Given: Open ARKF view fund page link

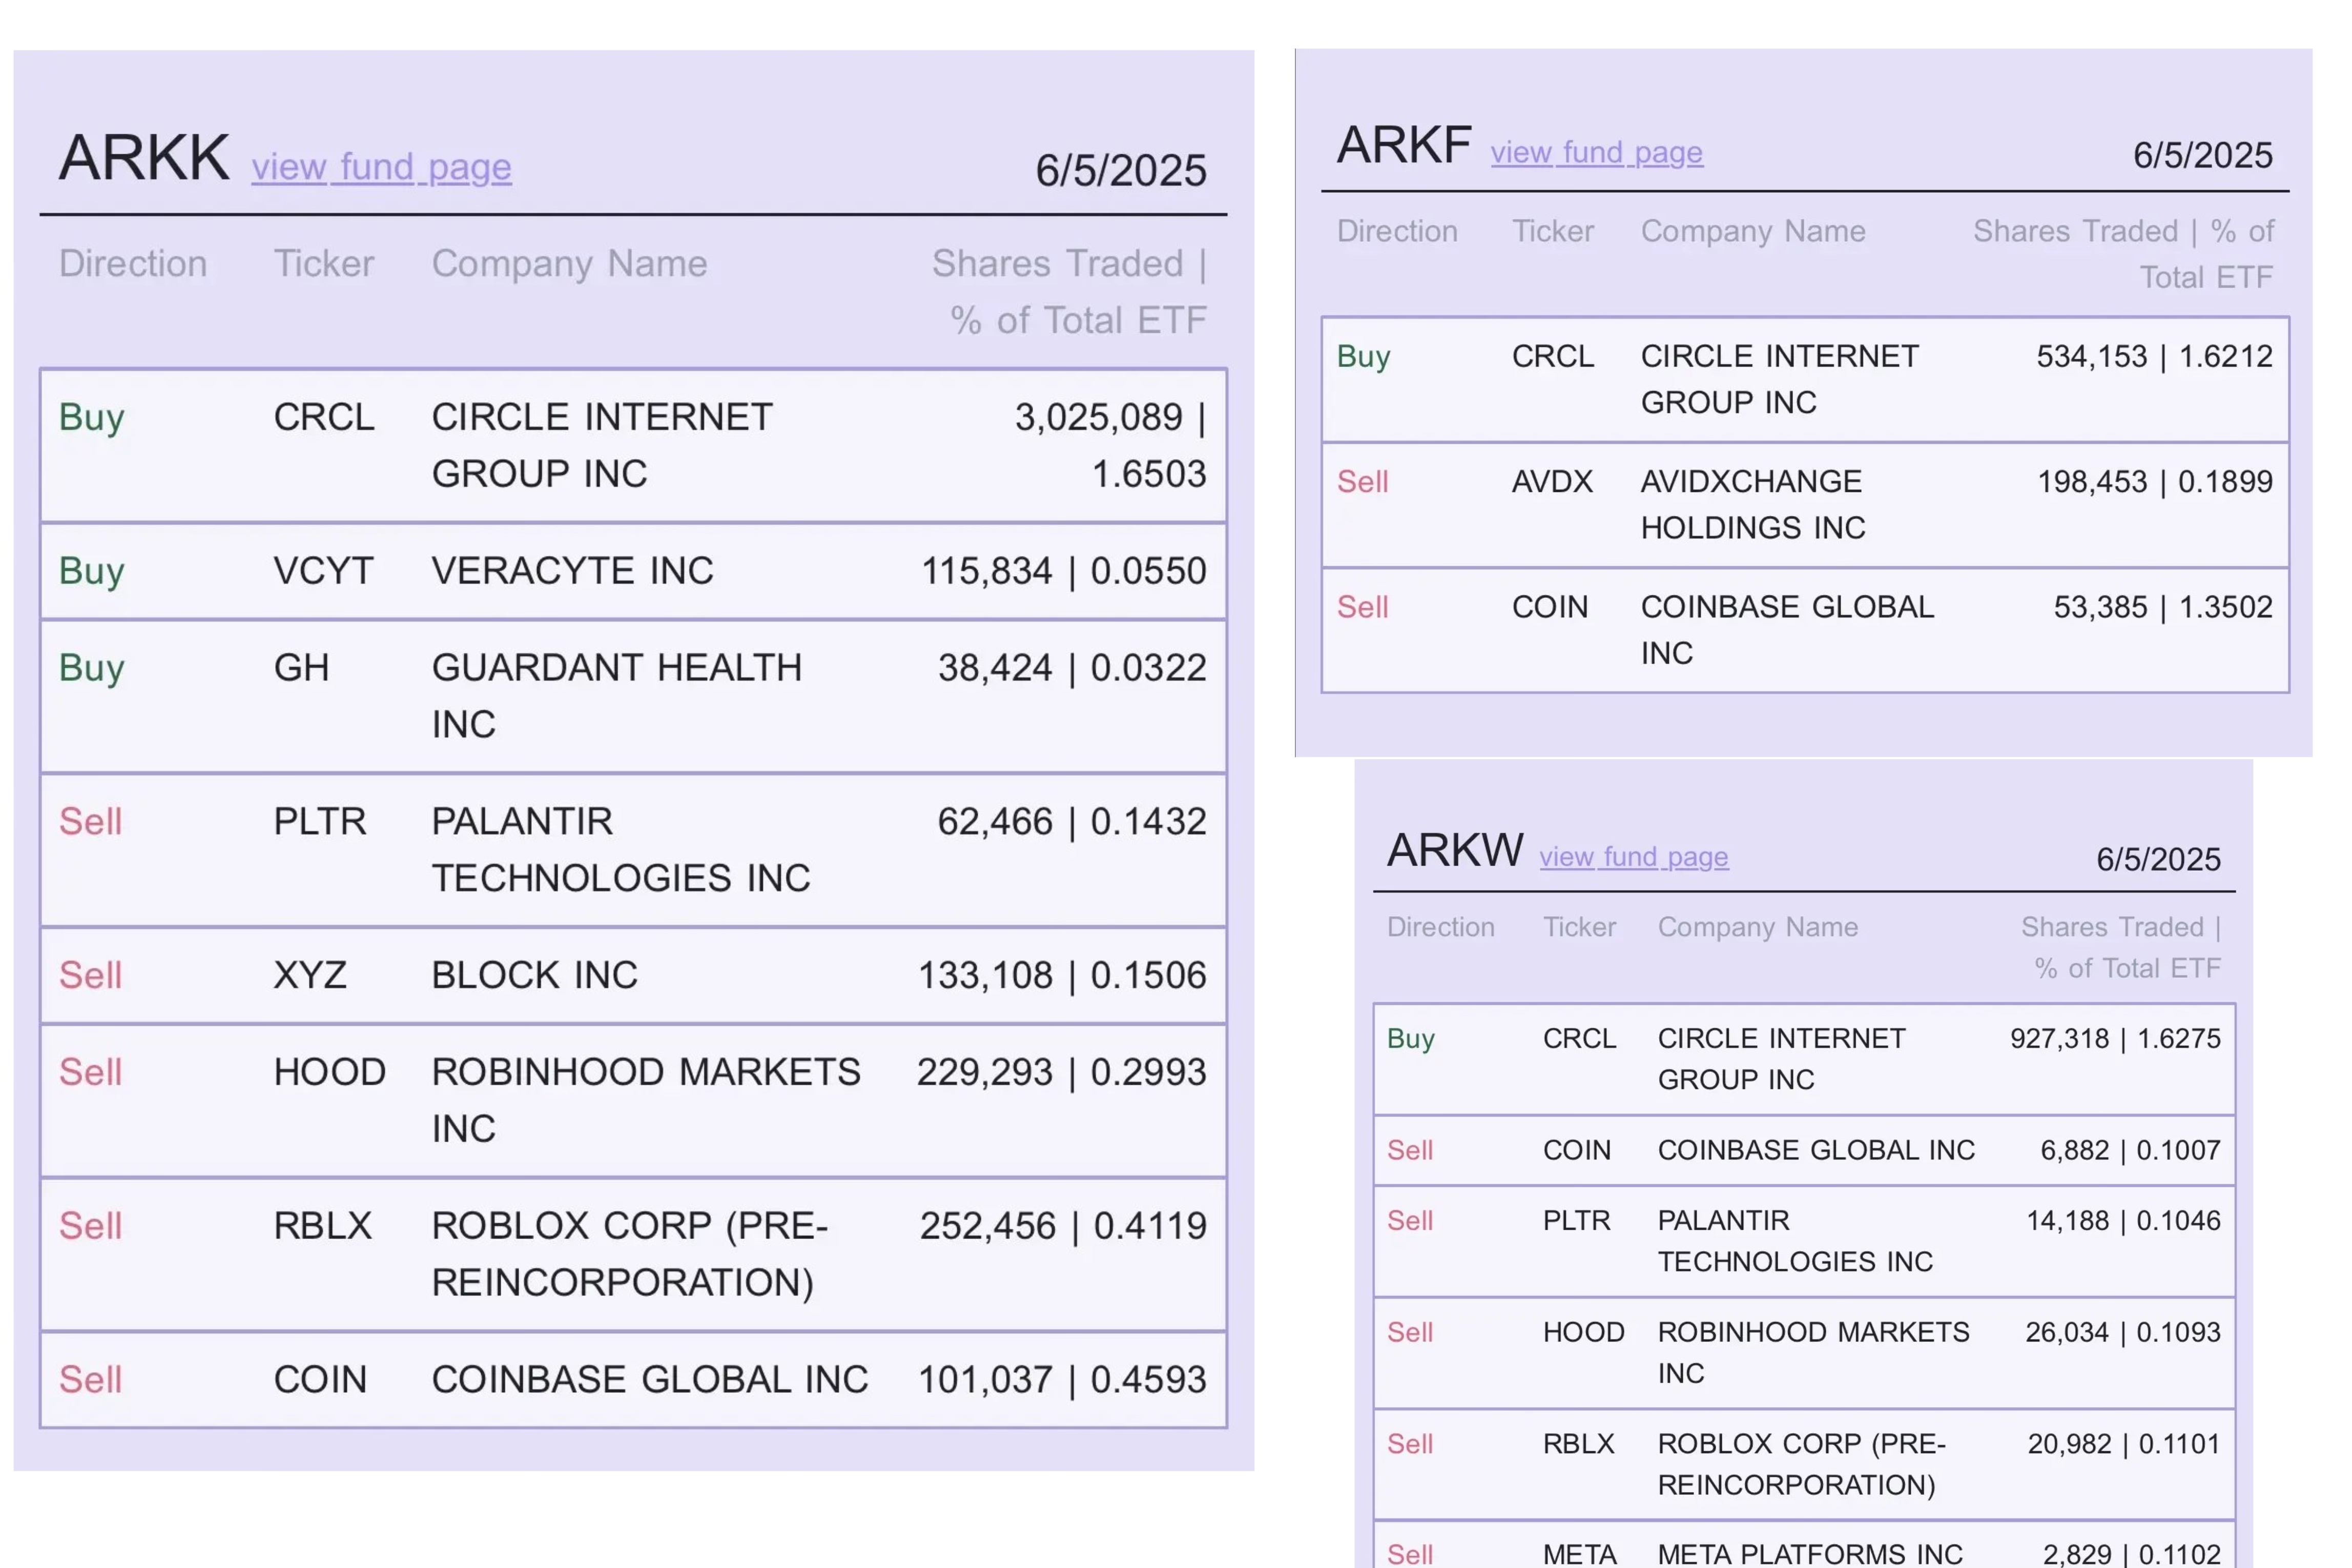Looking at the screenshot, I should click(x=1596, y=152).
